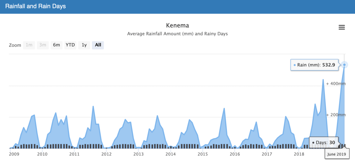Screen dimensions: 355x163
Task: Click the disabled 3m zoom button
Action: (43, 45)
